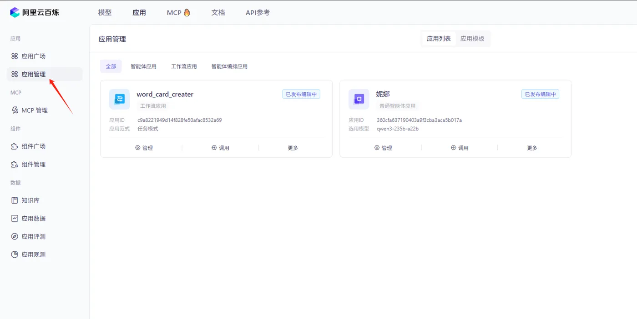Viewport: 637px width, 319px height.
Task: Filter by 工作流应用
Action: pyautogui.click(x=184, y=66)
